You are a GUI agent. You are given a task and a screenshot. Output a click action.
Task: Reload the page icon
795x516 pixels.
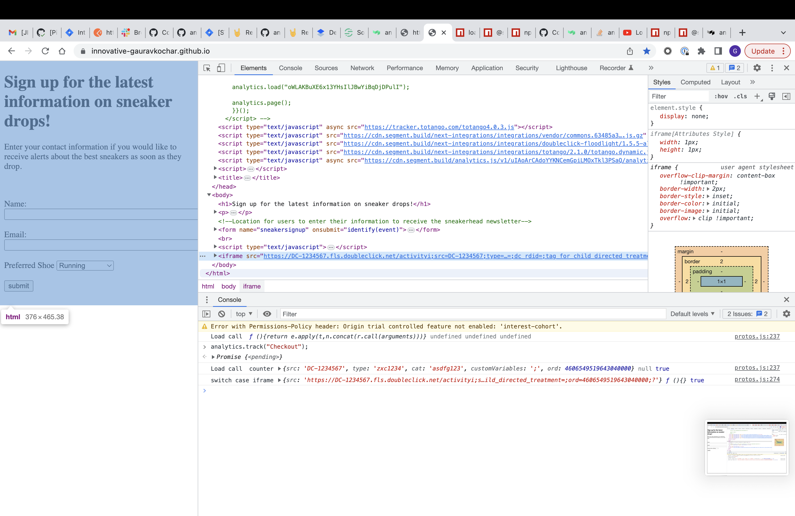[x=45, y=51]
